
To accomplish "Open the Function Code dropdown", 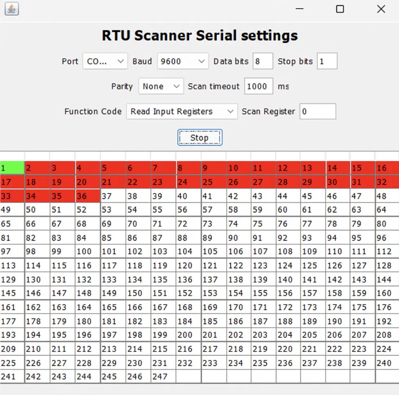I will [x=182, y=111].
